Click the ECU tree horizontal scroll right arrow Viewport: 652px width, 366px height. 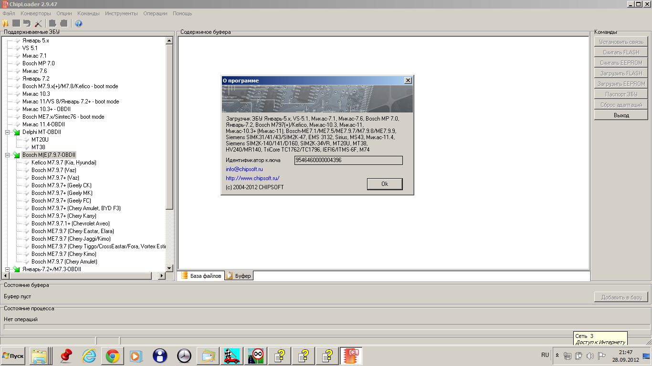(x=161, y=275)
